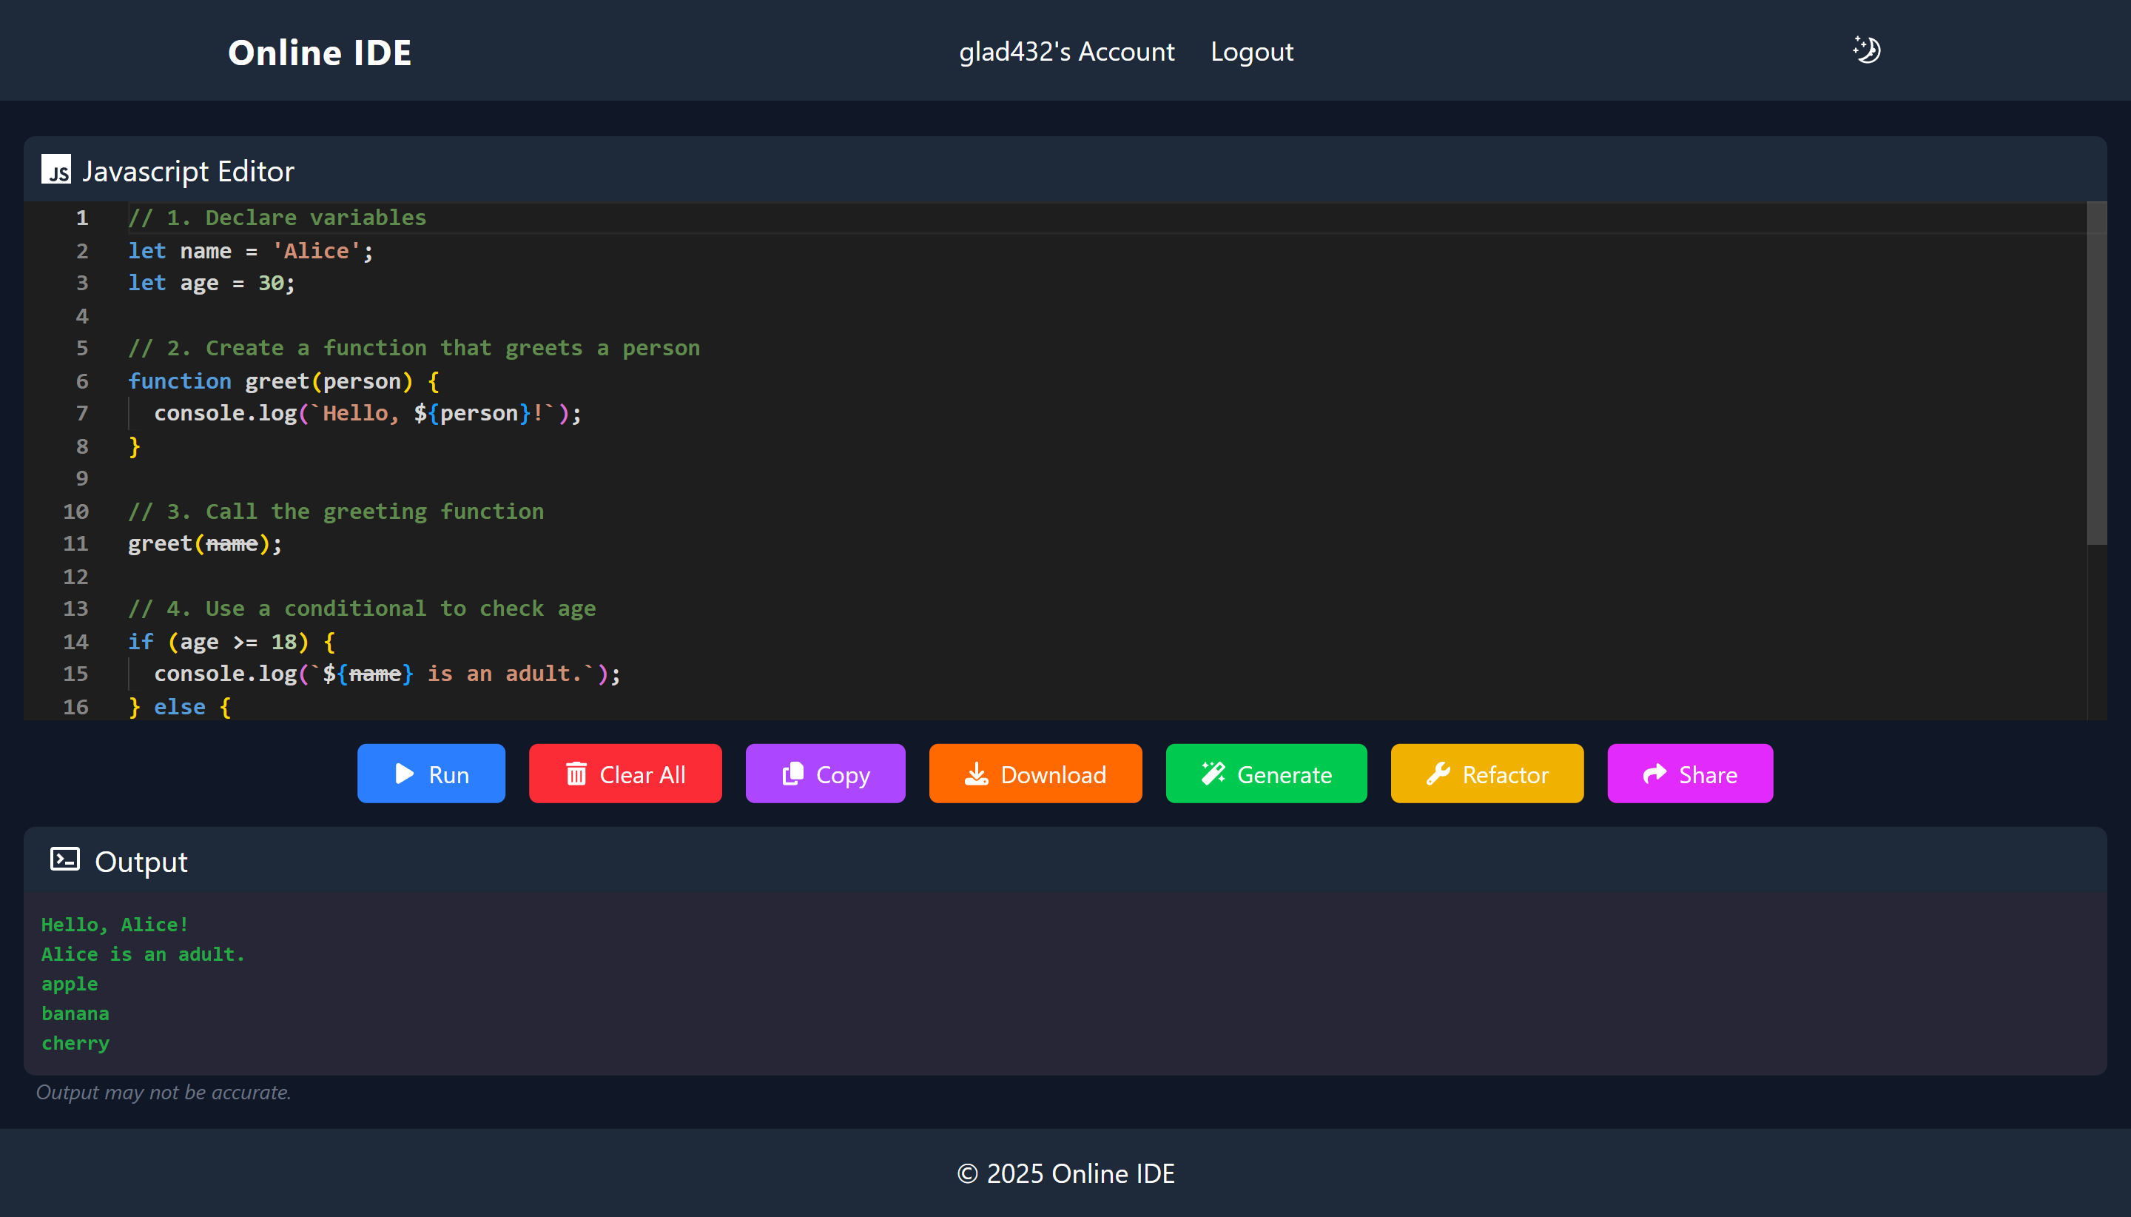
Task: Log out using the Logout link
Action: tap(1251, 52)
